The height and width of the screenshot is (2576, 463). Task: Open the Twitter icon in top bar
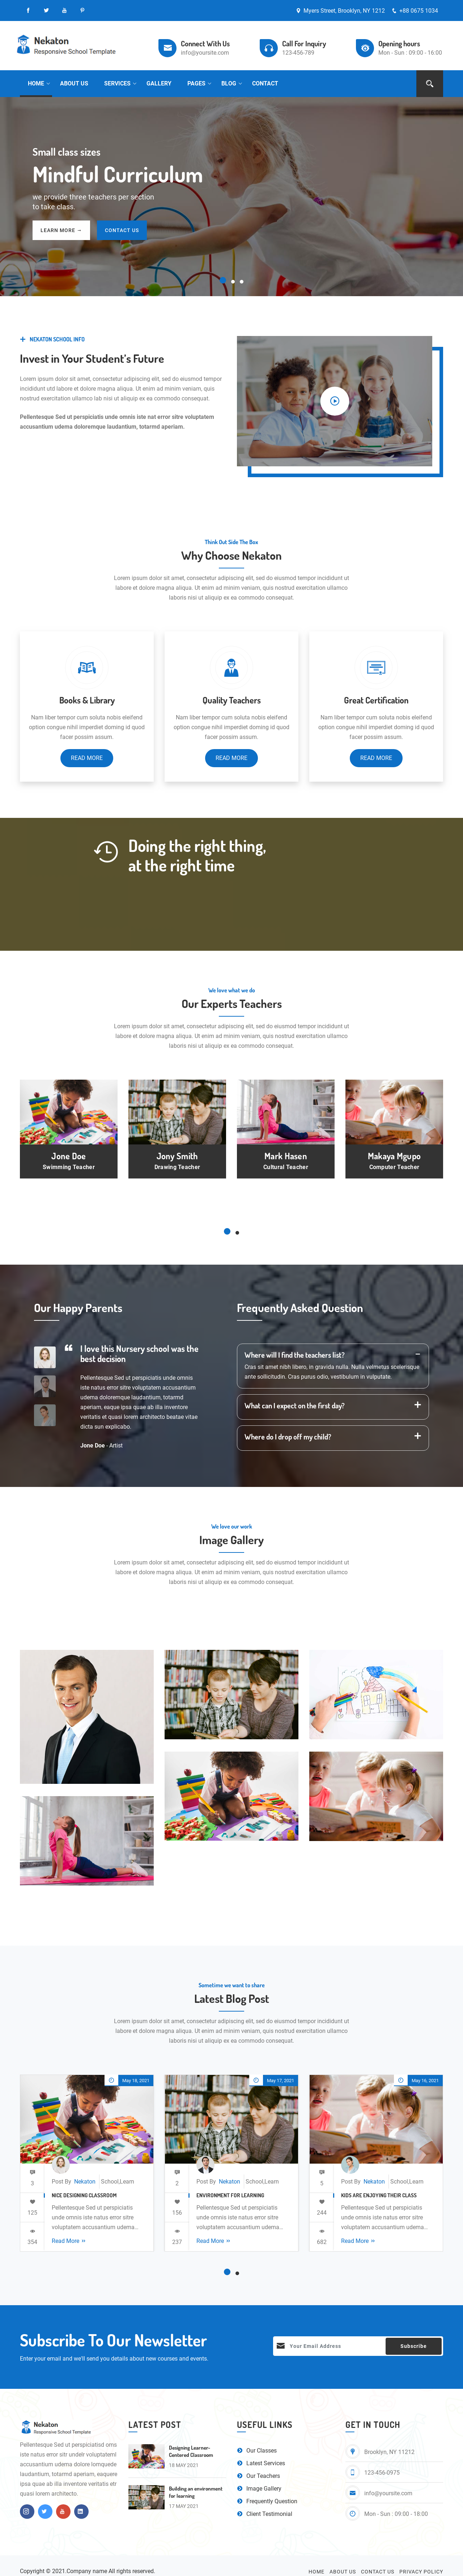click(46, 10)
